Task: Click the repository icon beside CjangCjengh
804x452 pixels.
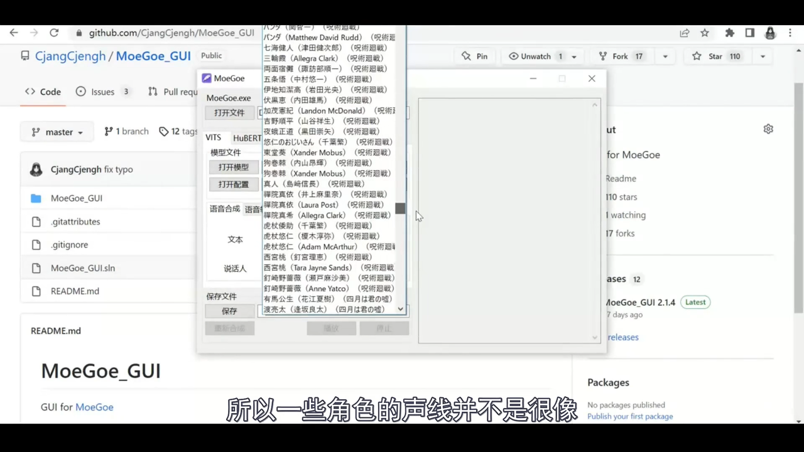Action: (25, 56)
